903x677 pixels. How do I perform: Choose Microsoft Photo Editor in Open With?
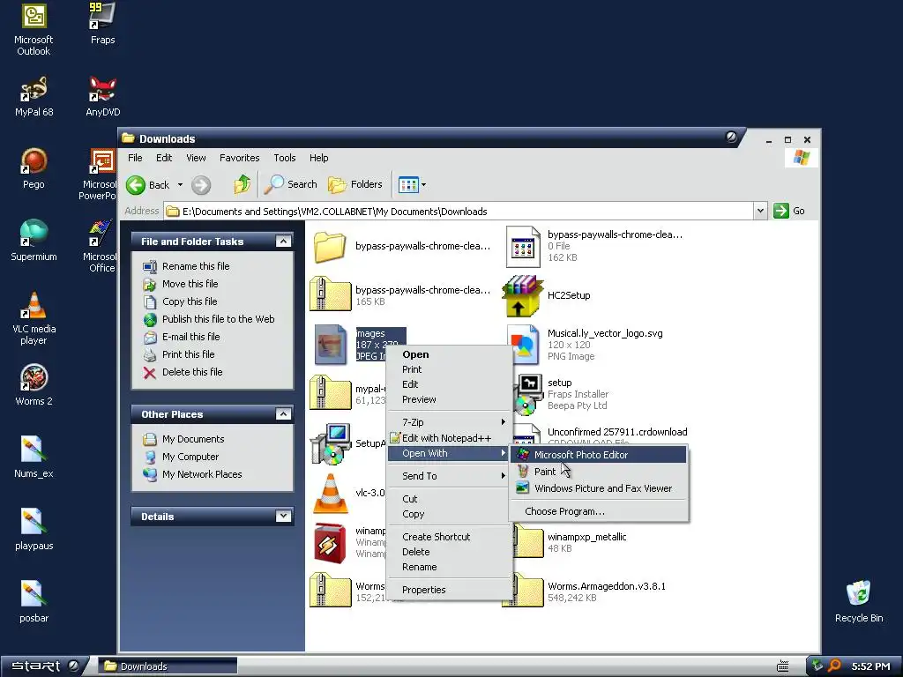pos(599,455)
